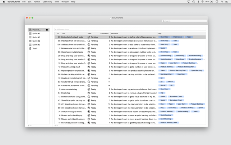Click the AirPlay display icon
This screenshot has width=231, height=145.
(x=189, y=2)
